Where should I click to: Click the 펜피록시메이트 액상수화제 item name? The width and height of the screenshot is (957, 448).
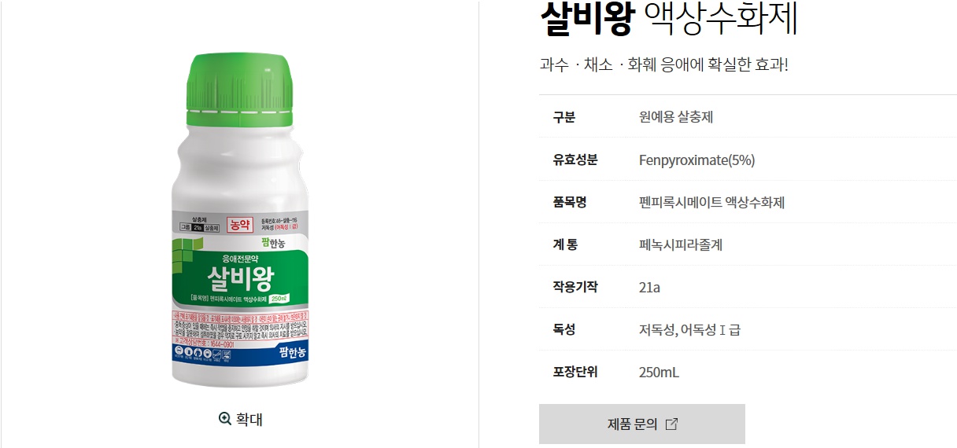pyautogui.click(x=711, y=203)
